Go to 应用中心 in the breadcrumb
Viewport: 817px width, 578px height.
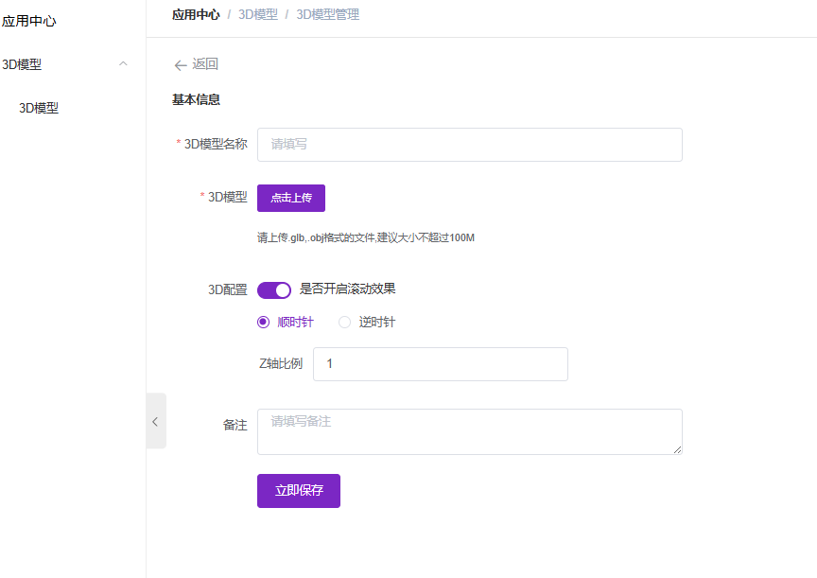(196, 14)
